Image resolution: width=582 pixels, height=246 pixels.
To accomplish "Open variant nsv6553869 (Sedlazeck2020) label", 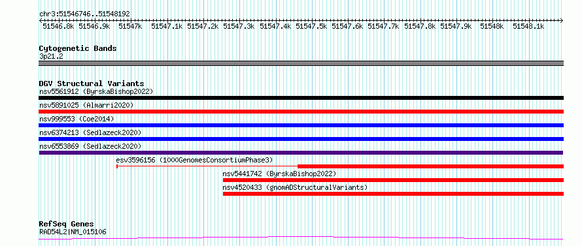I will coord(90,146).
